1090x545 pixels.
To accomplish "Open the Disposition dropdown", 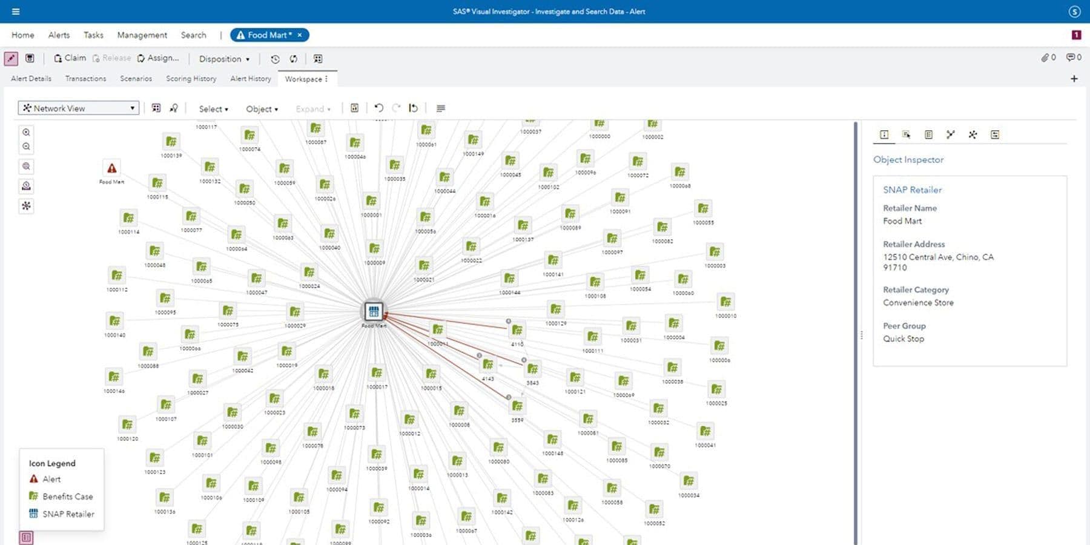I will 224,59.
